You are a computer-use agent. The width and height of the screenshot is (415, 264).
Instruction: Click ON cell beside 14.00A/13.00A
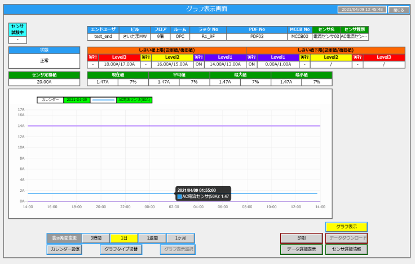199,64
